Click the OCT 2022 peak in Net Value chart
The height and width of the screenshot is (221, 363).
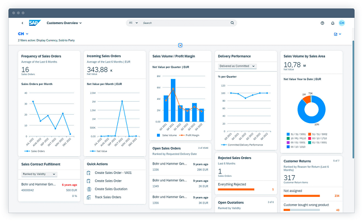tap(122, 101)
